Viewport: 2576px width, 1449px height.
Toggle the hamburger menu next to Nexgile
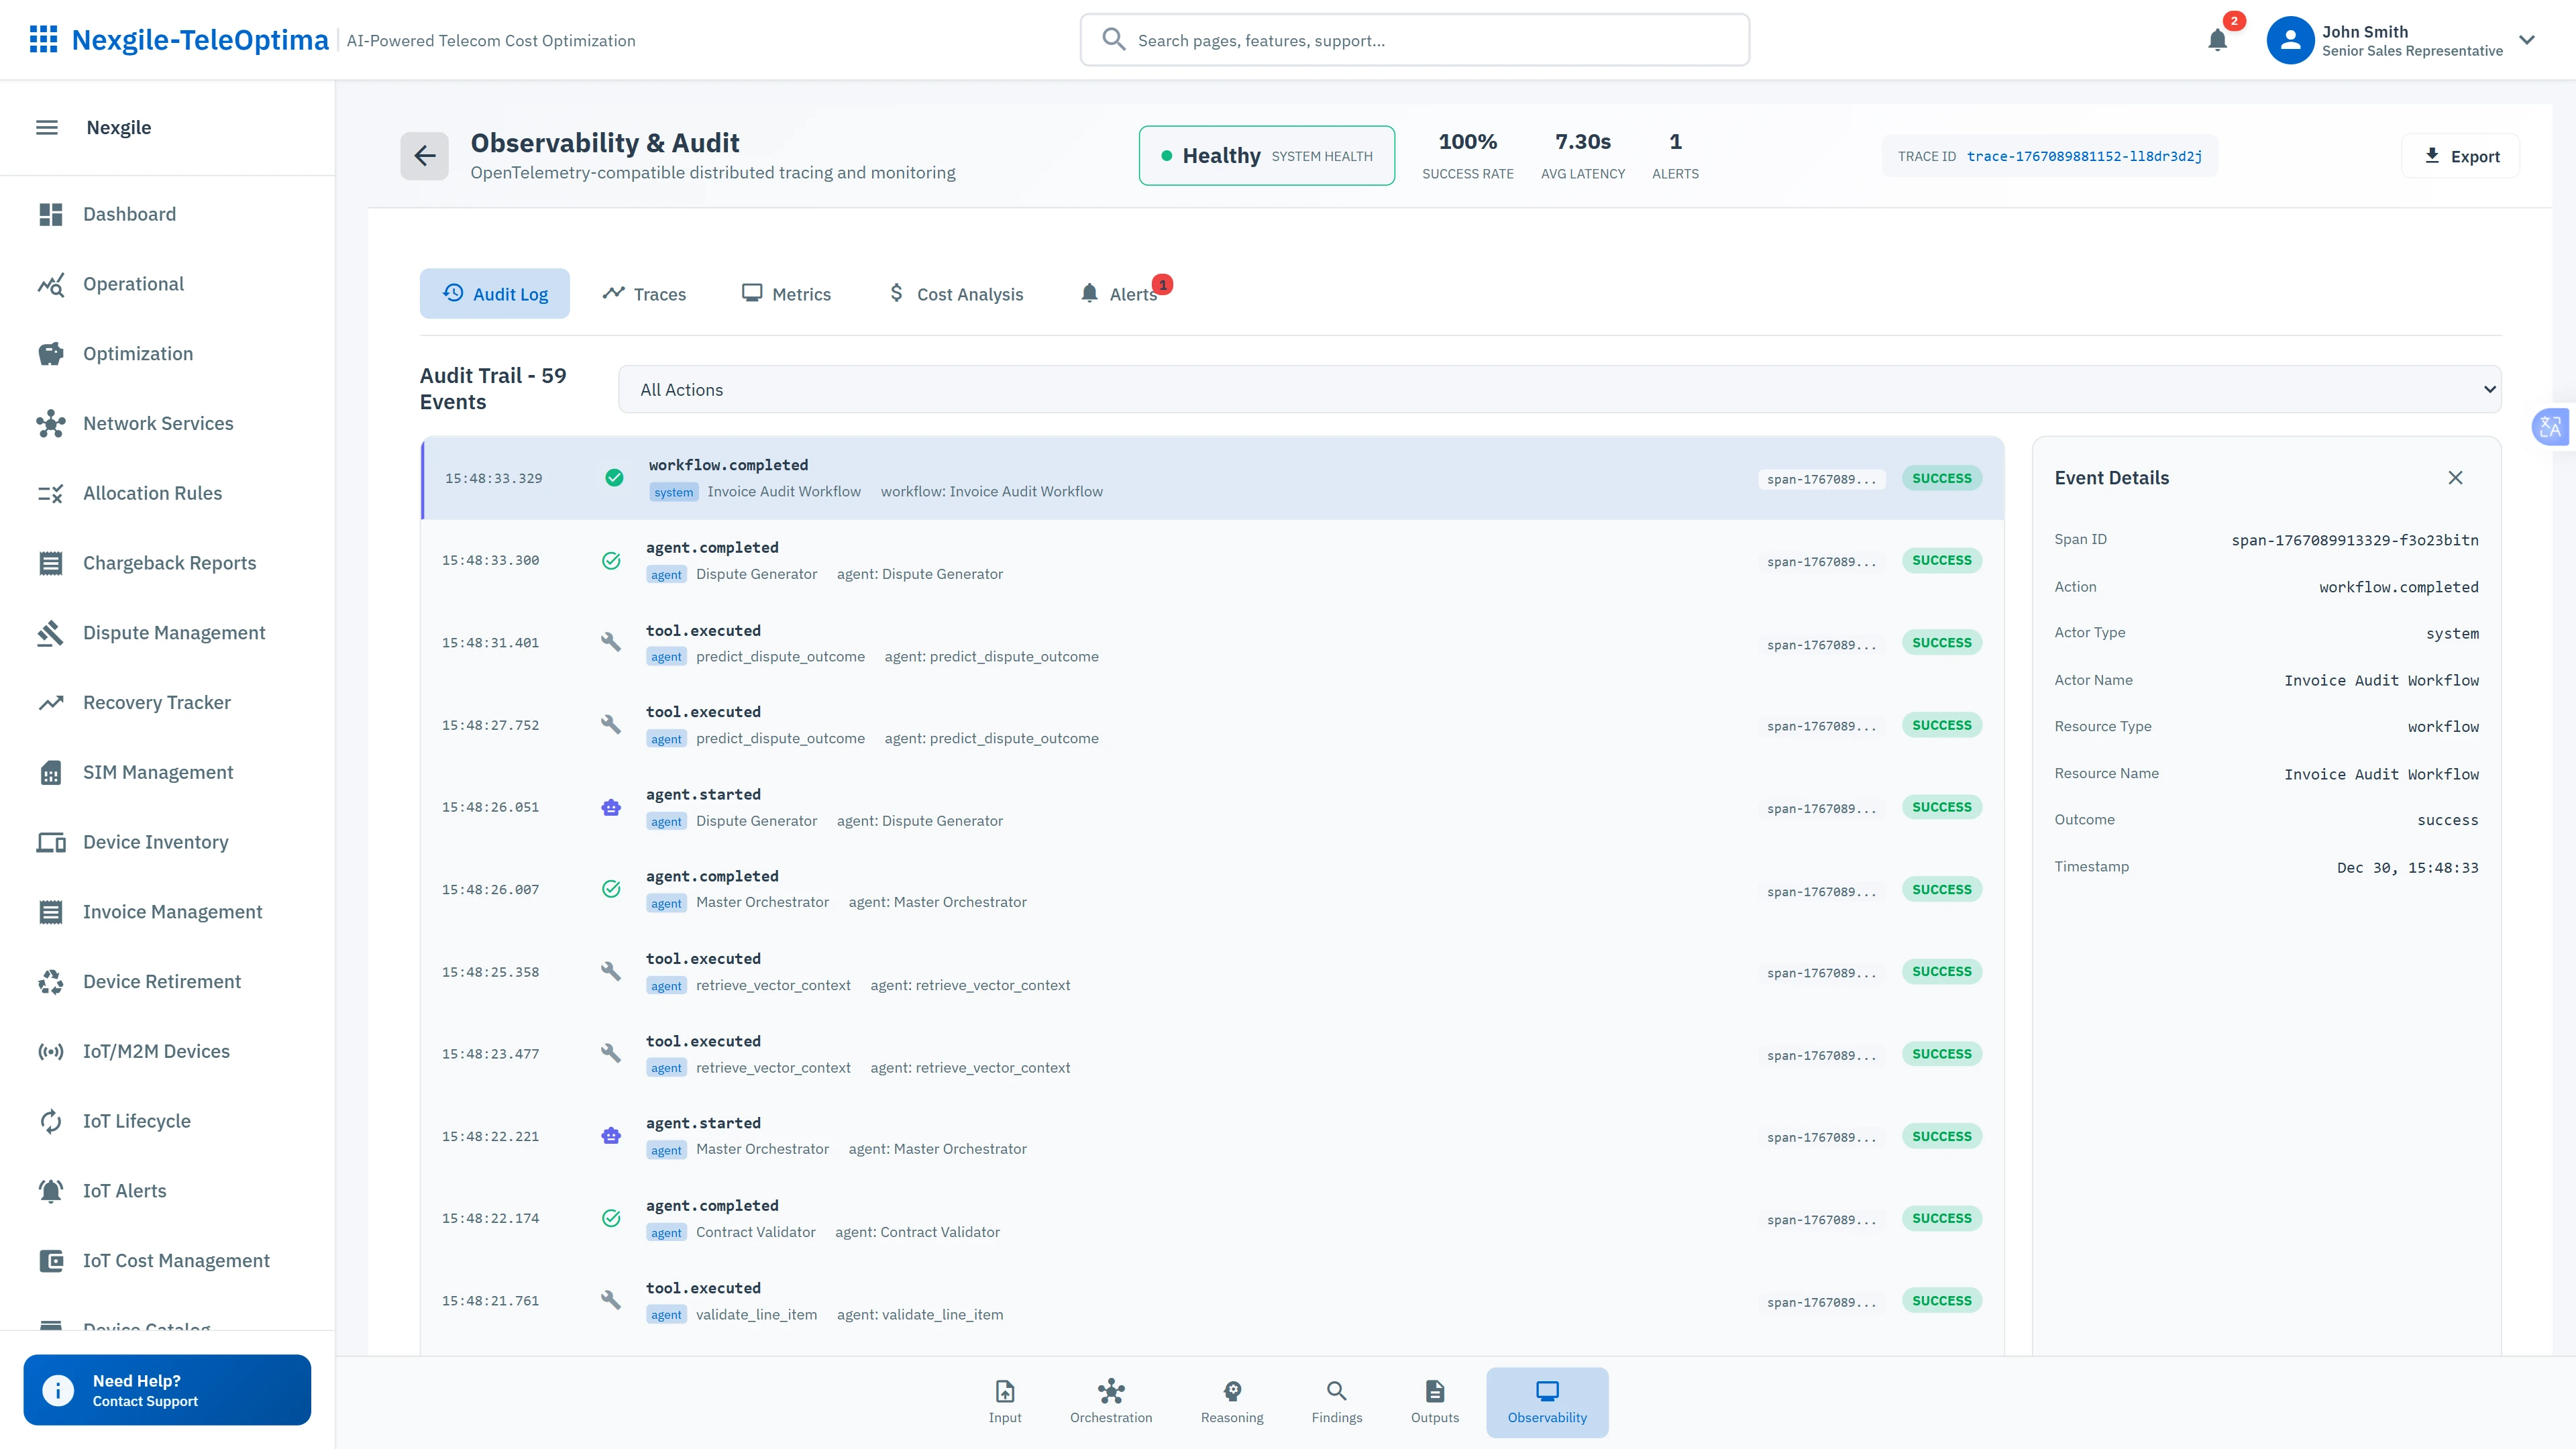click(46, 127)
